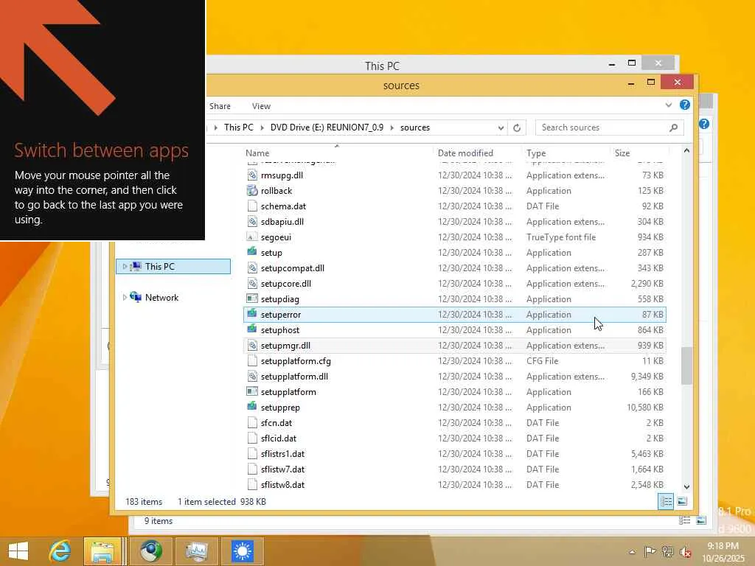Select the sflistw7.dat file name

282,469
